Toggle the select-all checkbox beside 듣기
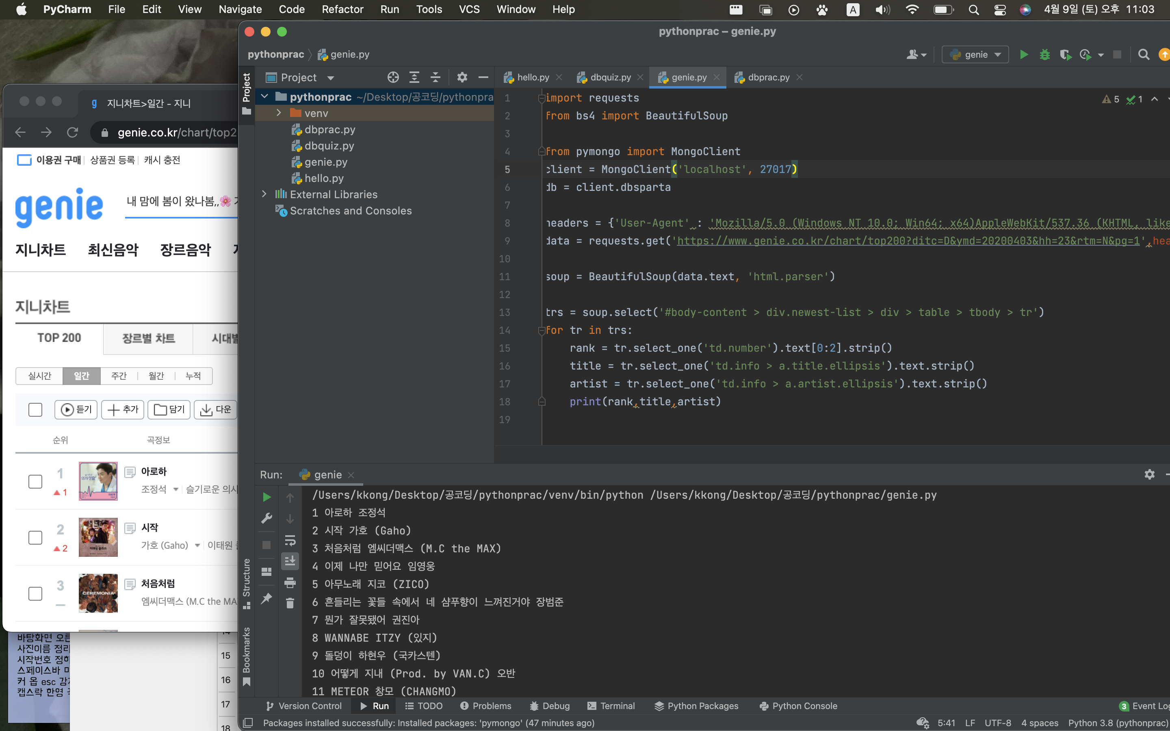Screen dimensions: 1170x731 [x=35, y=409]
